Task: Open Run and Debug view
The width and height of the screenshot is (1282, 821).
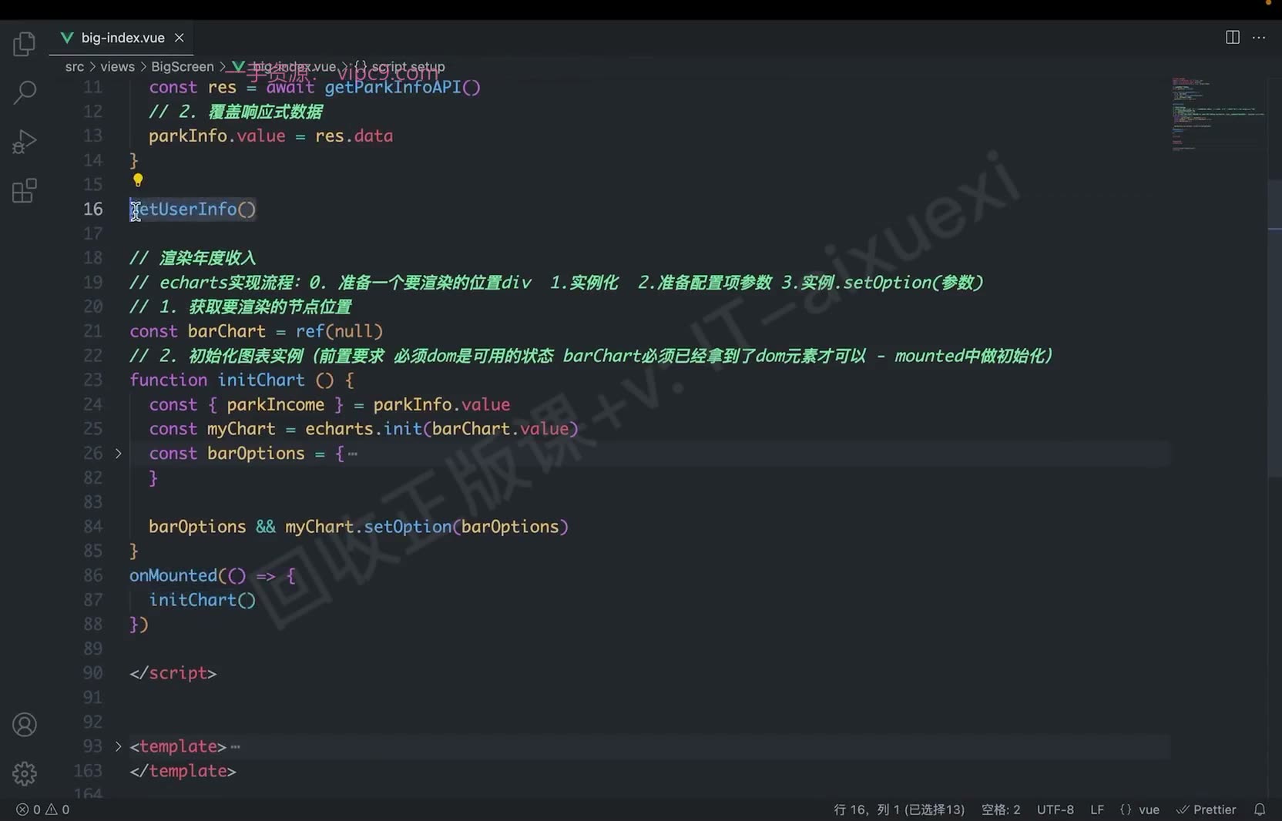Action: 24,142
